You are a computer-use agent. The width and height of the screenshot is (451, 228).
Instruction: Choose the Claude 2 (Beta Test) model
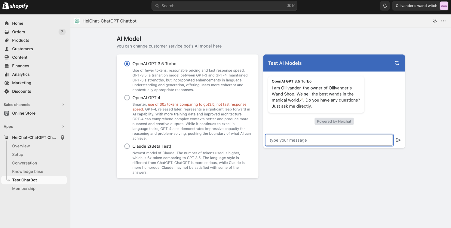(127, 146)
